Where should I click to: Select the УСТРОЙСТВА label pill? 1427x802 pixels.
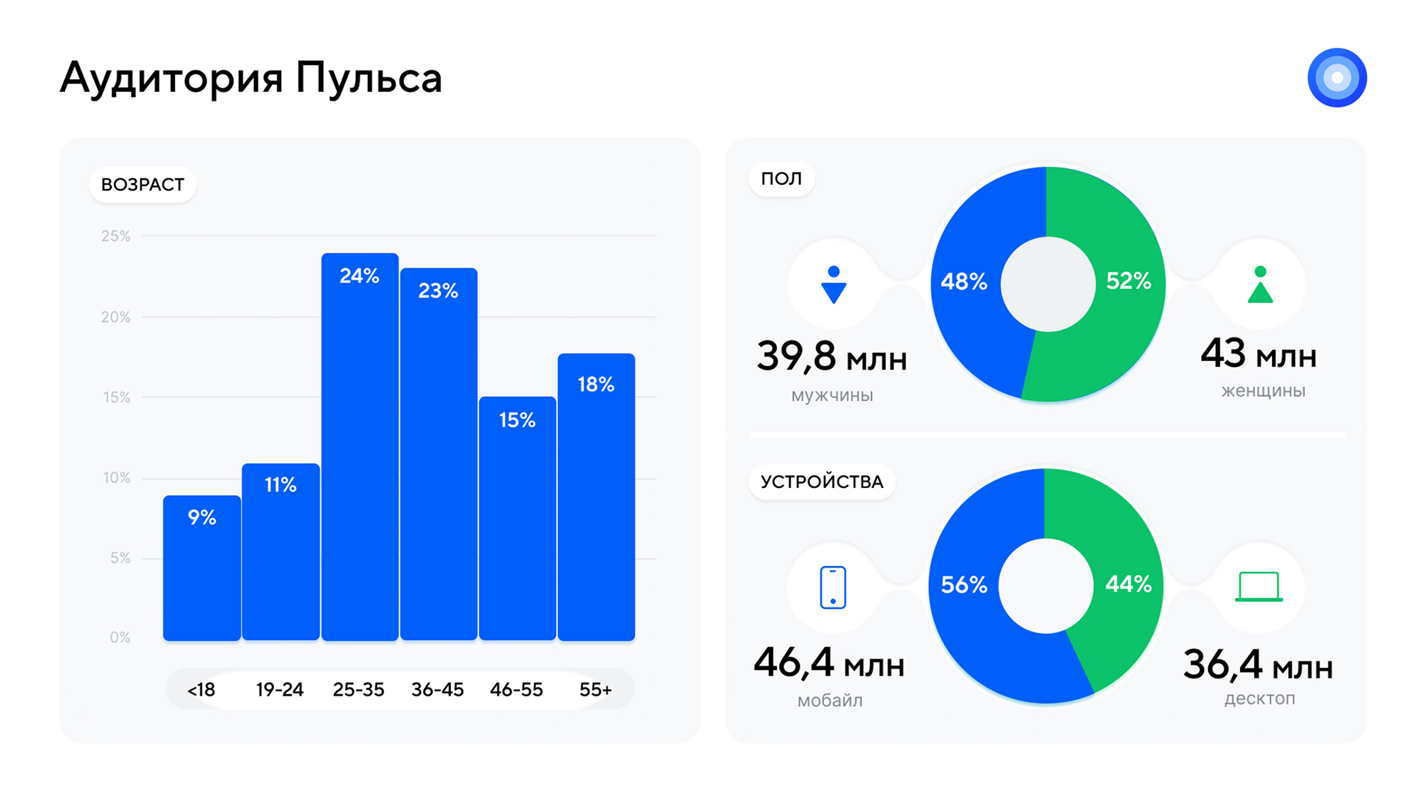pos(822,482)
